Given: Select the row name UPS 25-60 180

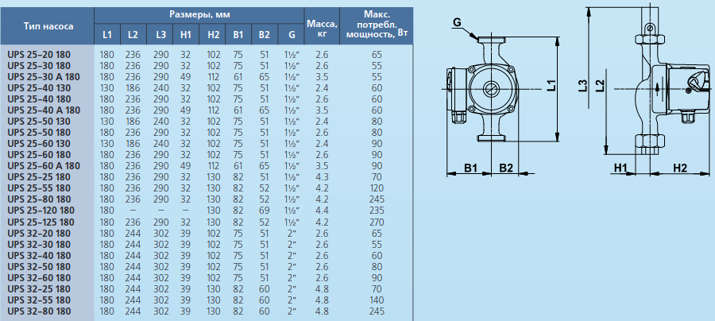Looking at the screenshot, I should 39,155.
